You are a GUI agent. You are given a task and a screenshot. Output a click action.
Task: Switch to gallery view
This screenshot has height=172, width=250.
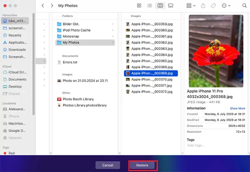(170, 5)
